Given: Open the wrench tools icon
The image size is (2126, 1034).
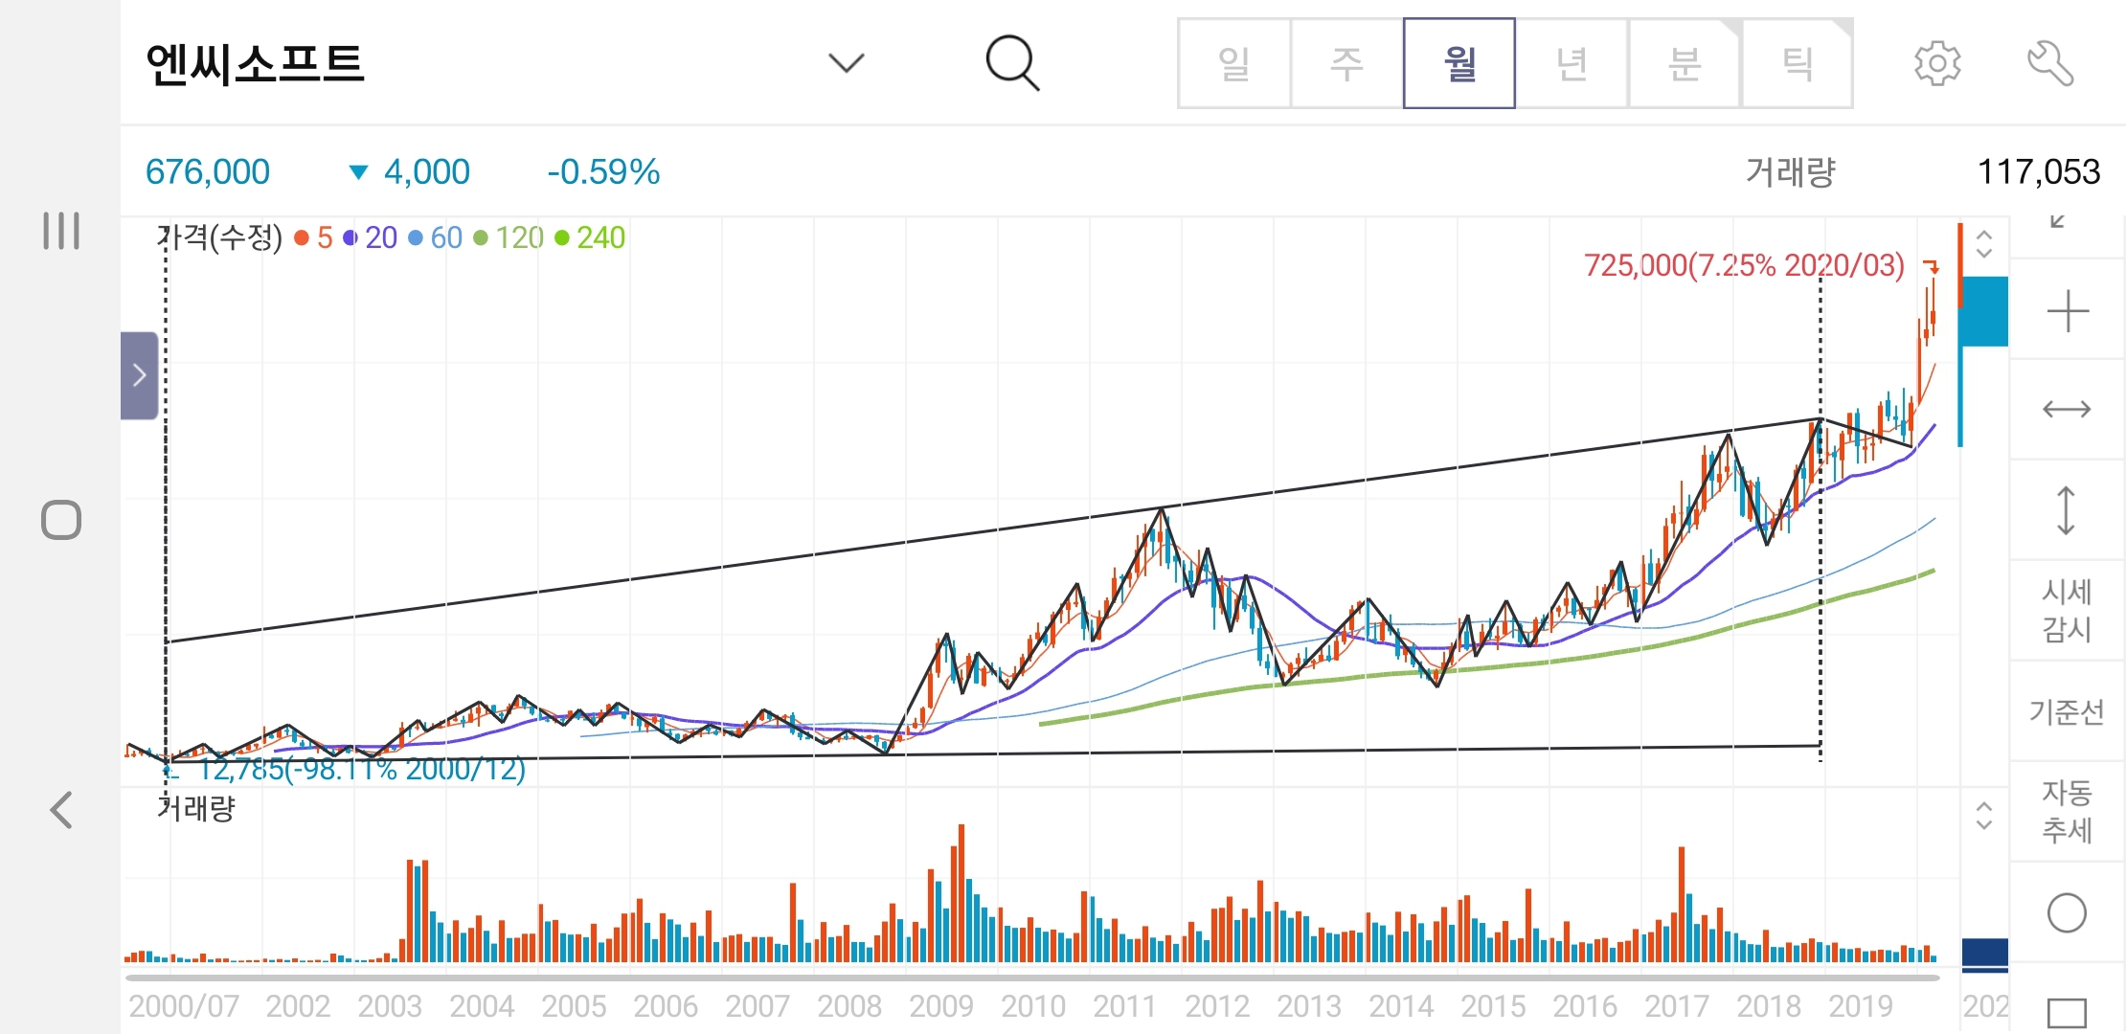Looking at the screenshot, I should pos(2050,63).
